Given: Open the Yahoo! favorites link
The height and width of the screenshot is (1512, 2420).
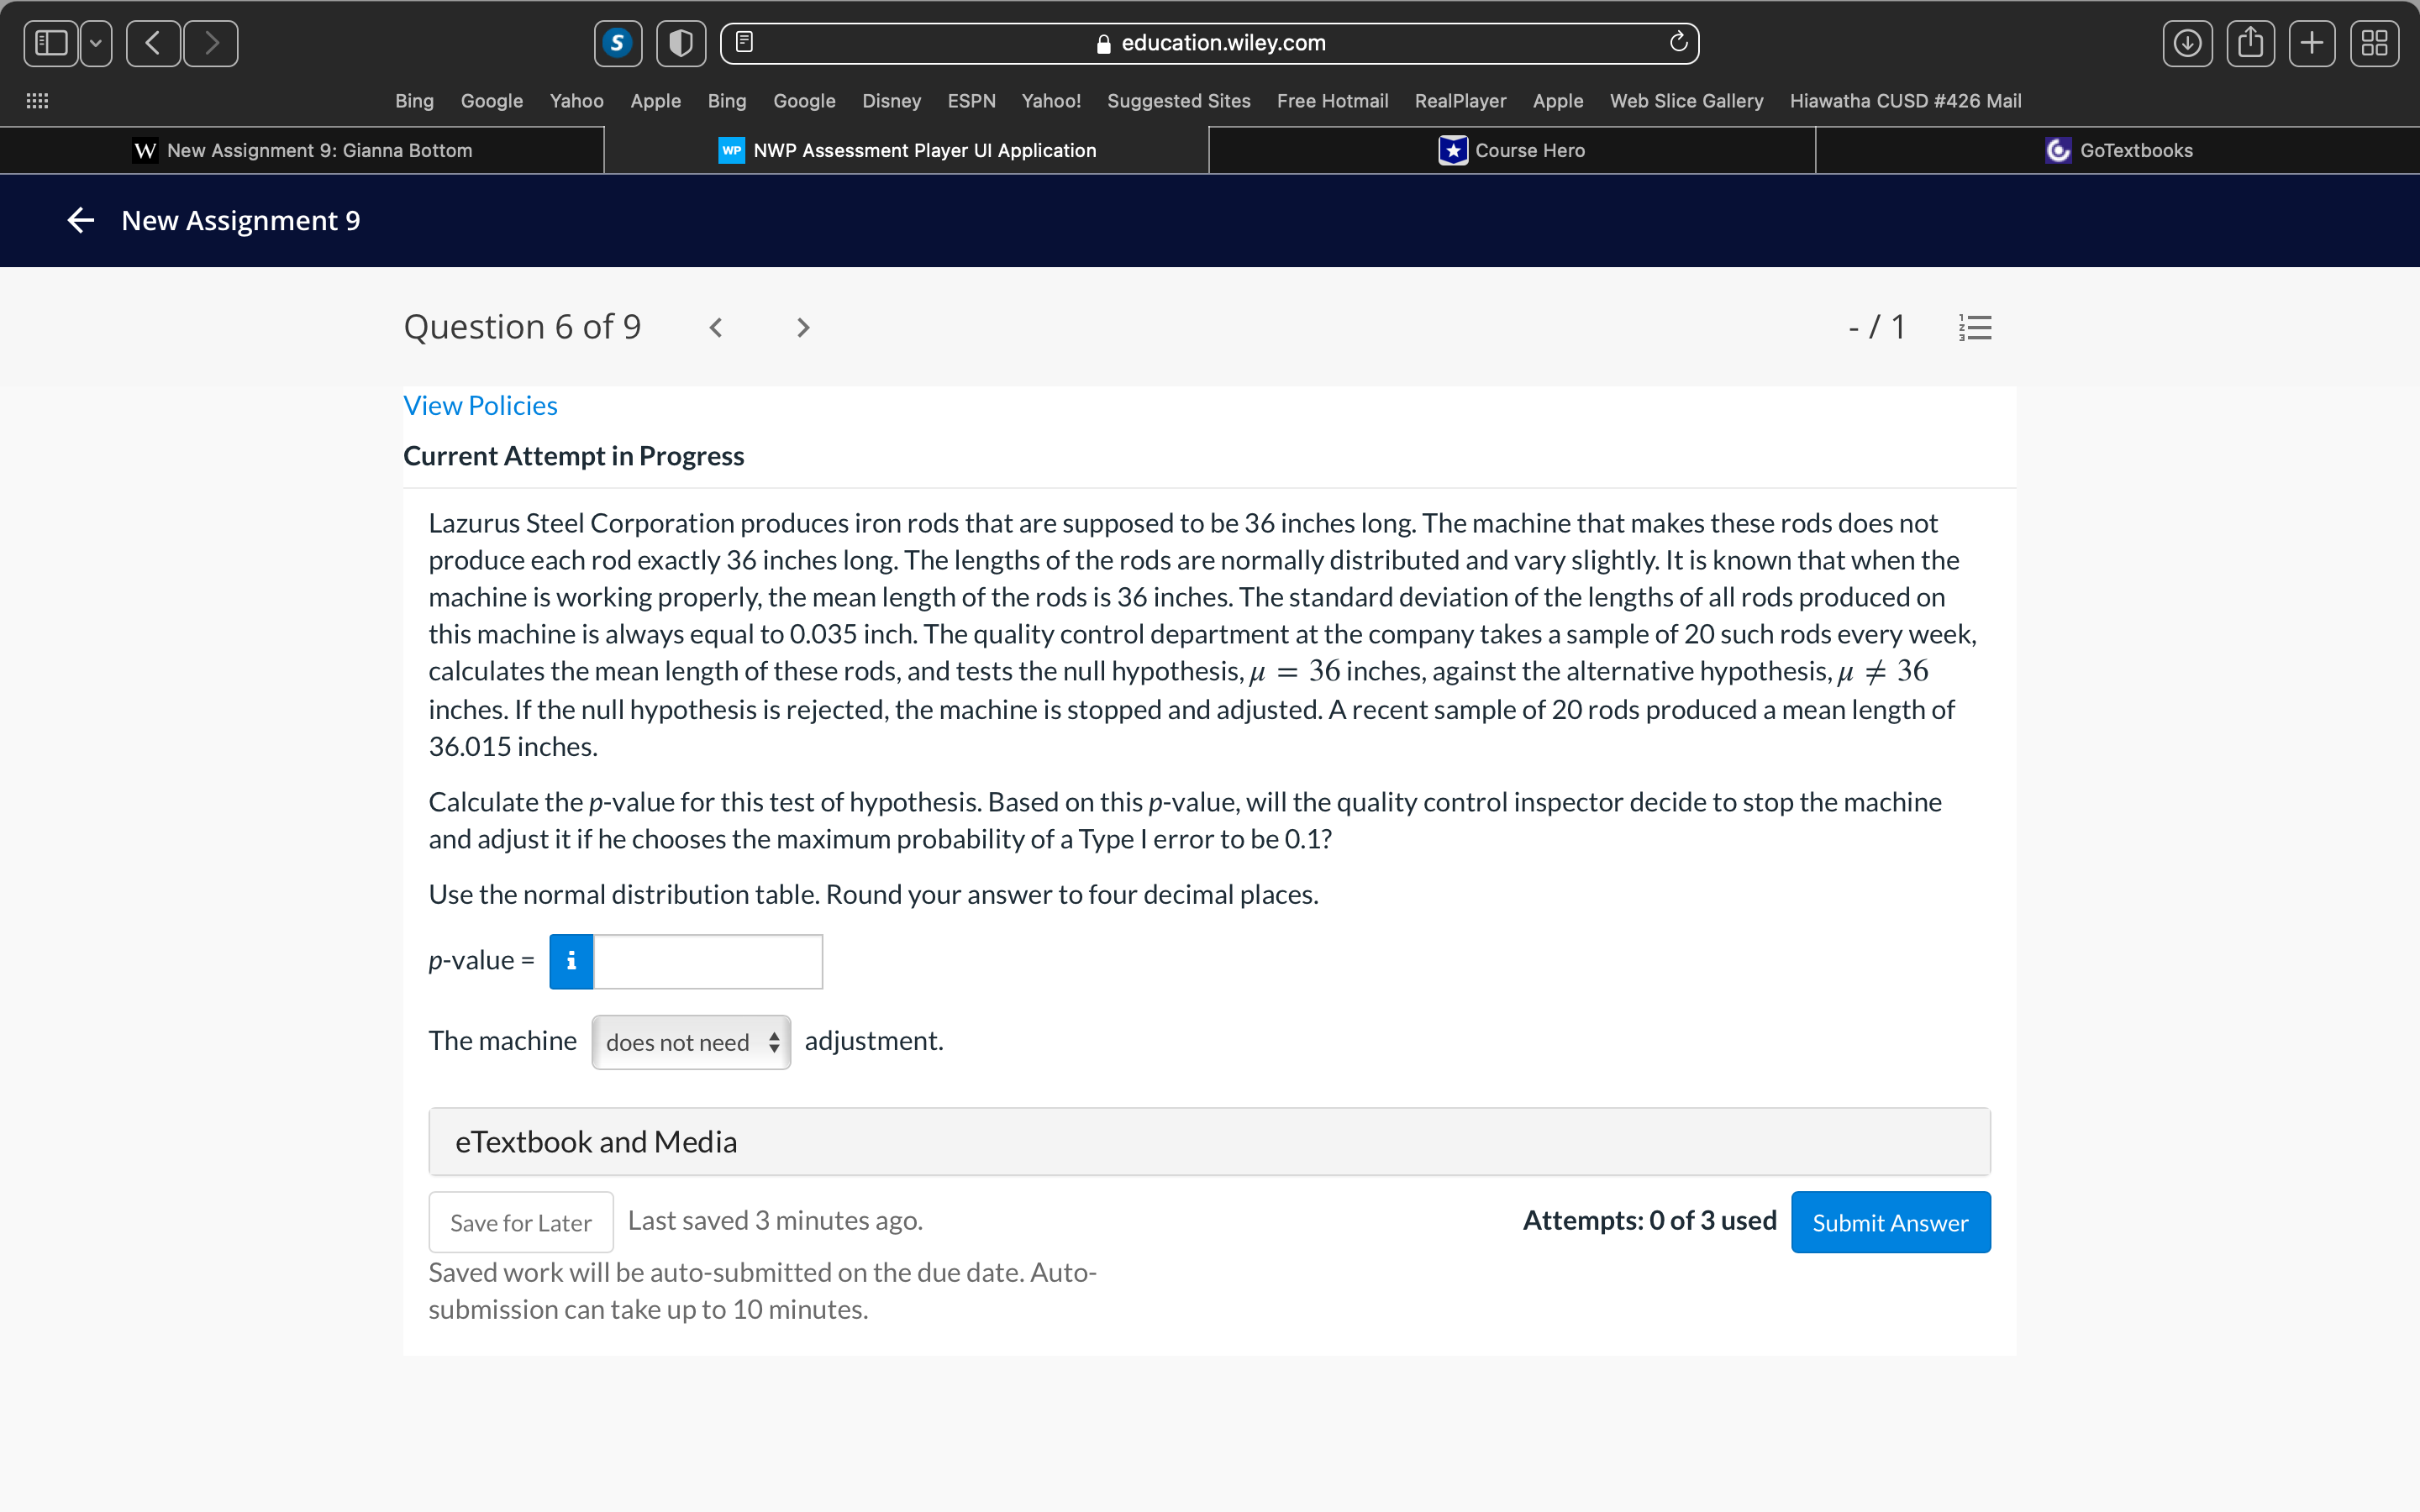Looking at the screenshot, I should tap(1050, 101).
